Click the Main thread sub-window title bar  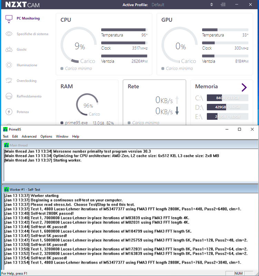pyautogui.click(x=130, y=145)
